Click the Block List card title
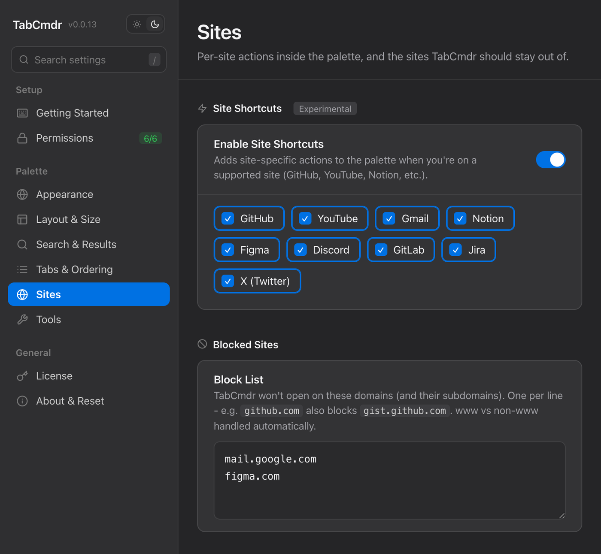601x554 pixels. coord(239,379)
